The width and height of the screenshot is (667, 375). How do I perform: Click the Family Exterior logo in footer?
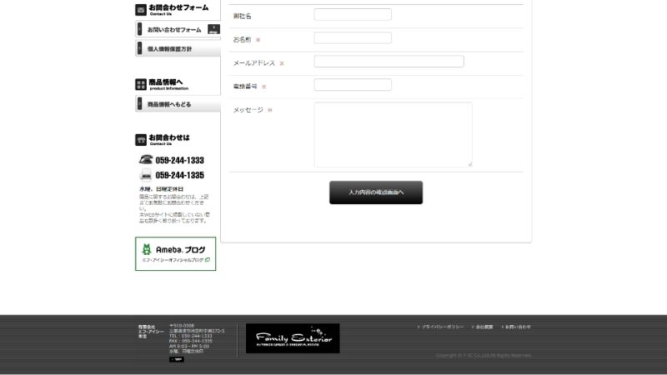point(293,338)
